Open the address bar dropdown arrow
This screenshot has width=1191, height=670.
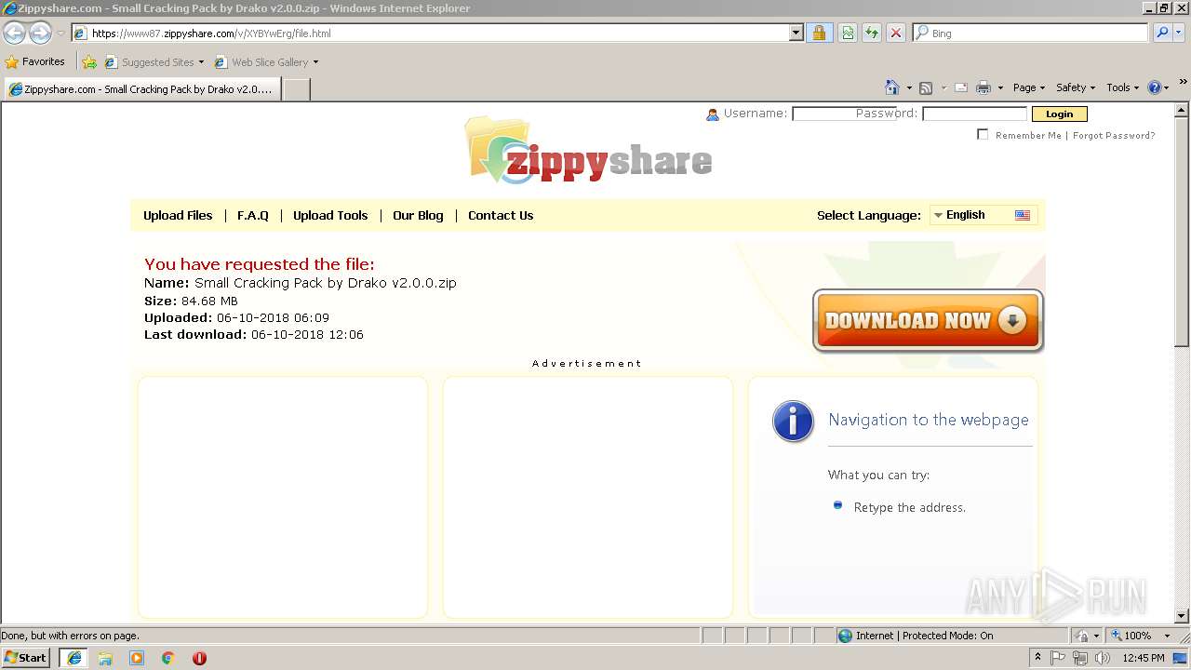[x=796, y=33]
